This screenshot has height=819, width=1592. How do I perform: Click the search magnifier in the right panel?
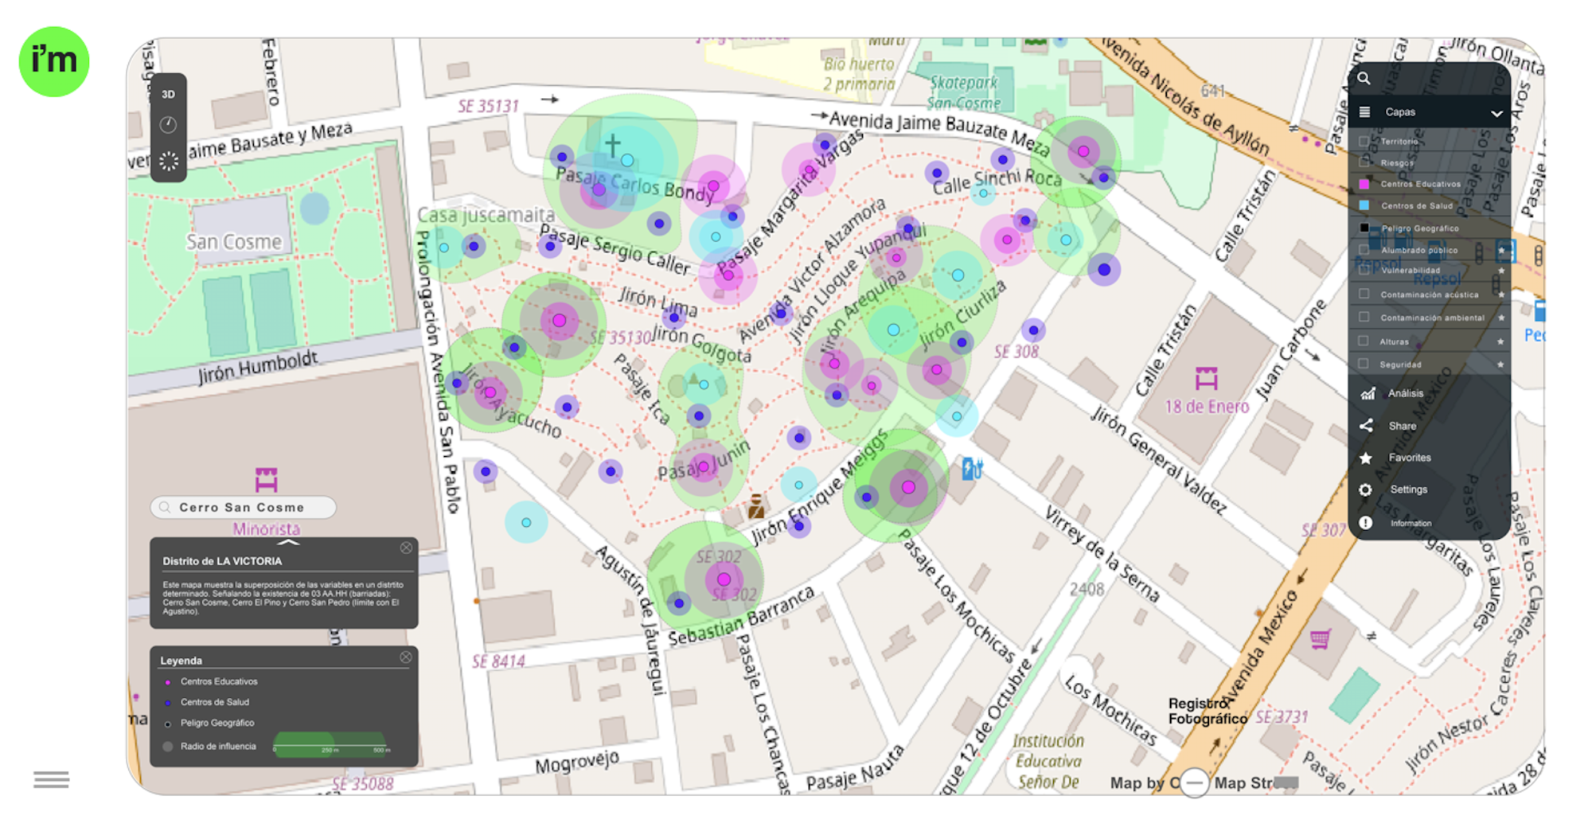(x=1364, y=78)
